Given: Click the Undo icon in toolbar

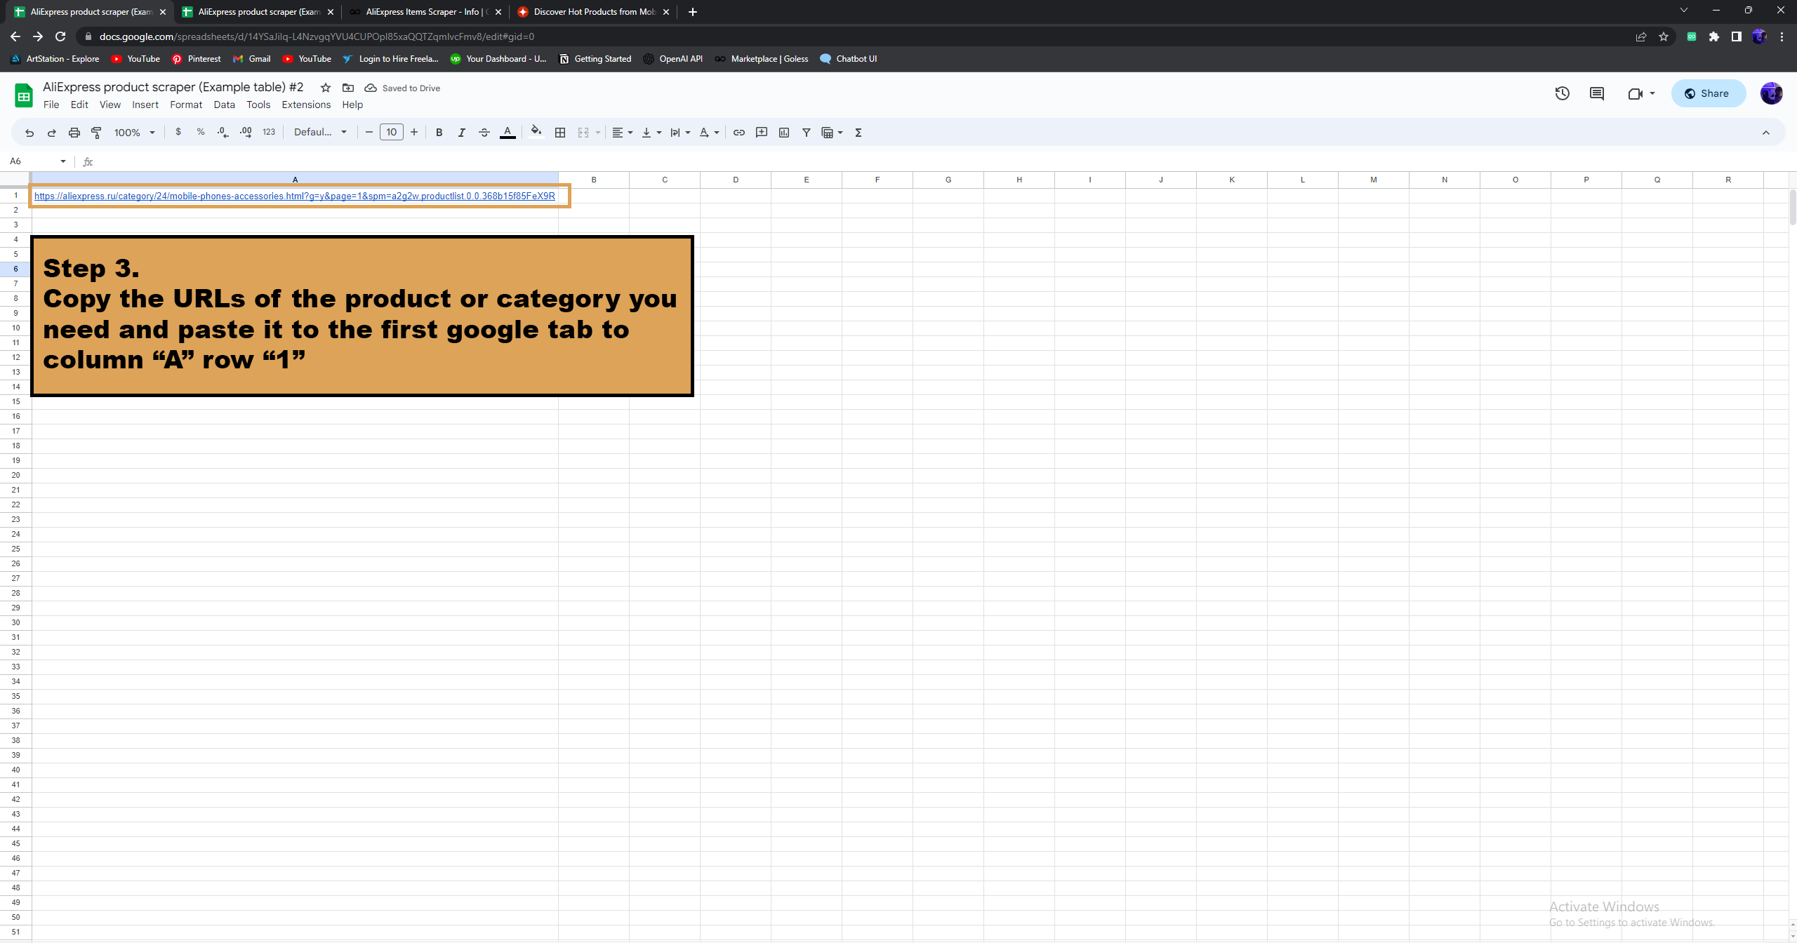Looking at the screenshot, I should [29, 133].
